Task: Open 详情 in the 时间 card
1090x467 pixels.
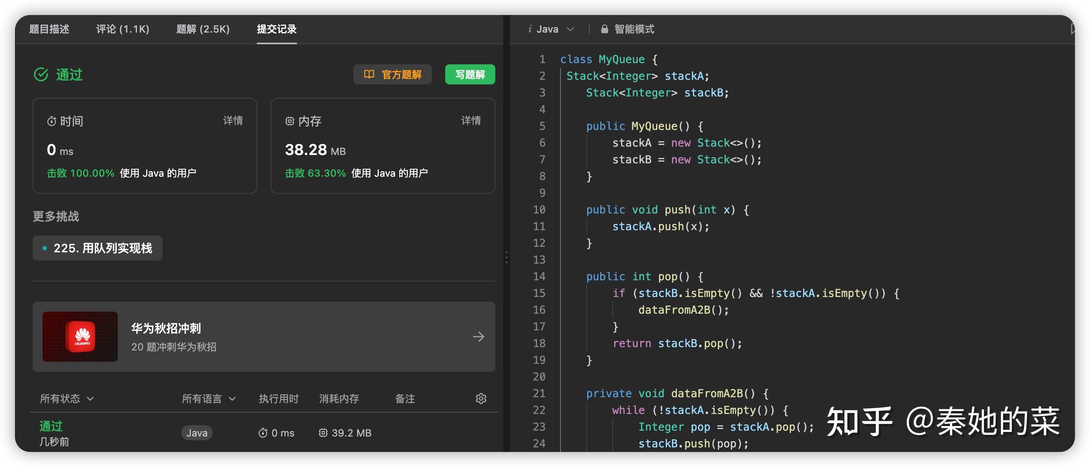Action: point(233,121)
